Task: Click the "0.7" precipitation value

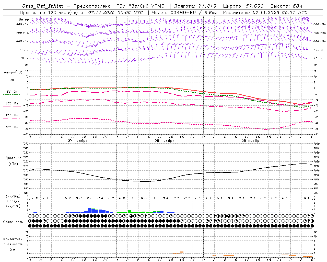Action: pos(111,198)
